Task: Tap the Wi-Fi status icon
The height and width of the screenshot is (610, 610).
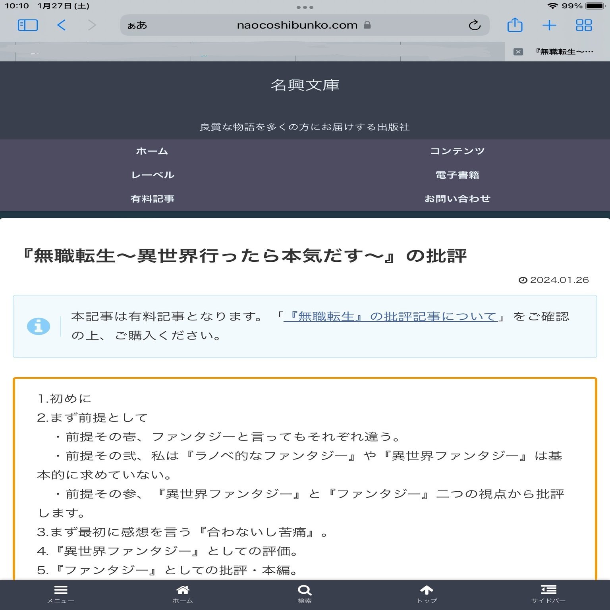Action: pyautogui.click(x=552, y=6)
